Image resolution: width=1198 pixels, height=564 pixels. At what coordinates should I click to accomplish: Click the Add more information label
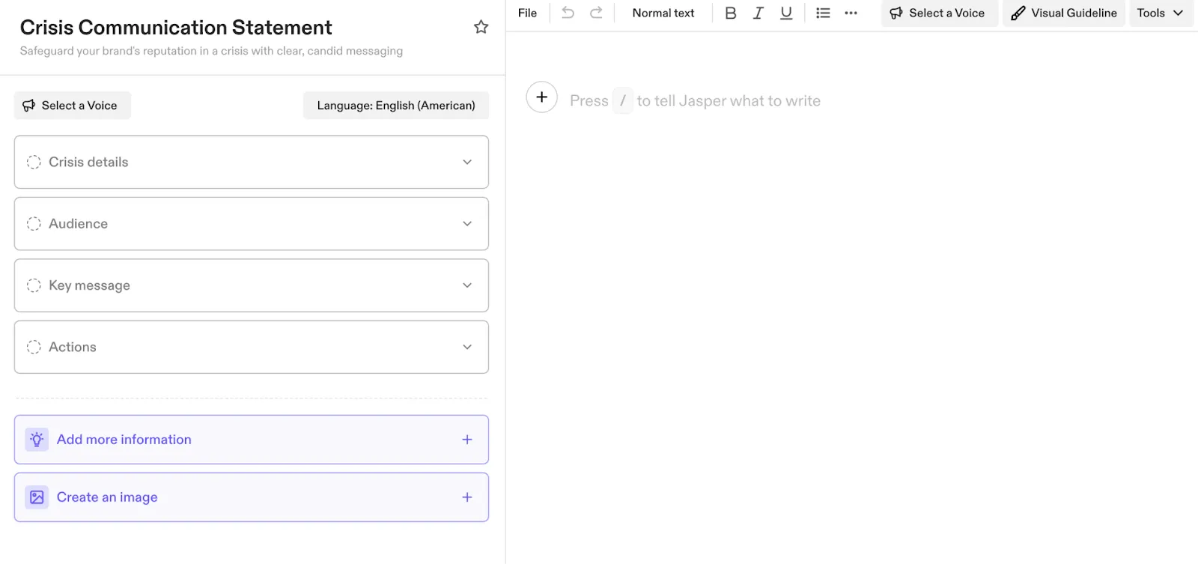(x=124, y=440)
